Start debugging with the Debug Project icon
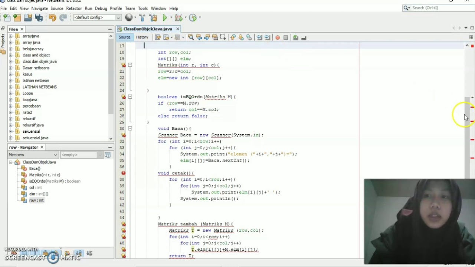Screen dimensions: 475x267 (178, 17)
